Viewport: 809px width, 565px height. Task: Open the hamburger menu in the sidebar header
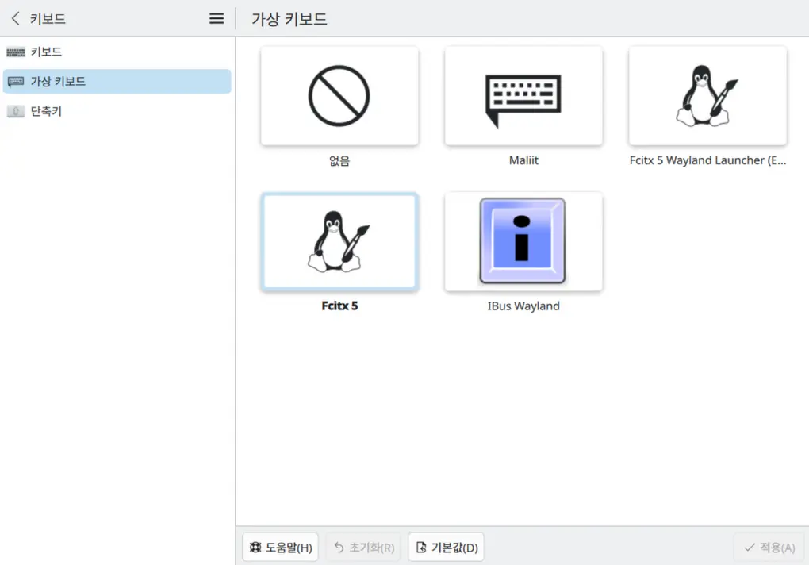(217, 18)
